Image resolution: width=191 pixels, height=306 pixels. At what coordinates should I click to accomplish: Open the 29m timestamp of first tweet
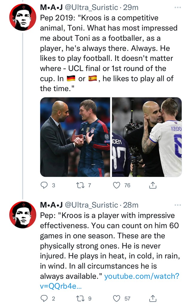pos(131,7)
